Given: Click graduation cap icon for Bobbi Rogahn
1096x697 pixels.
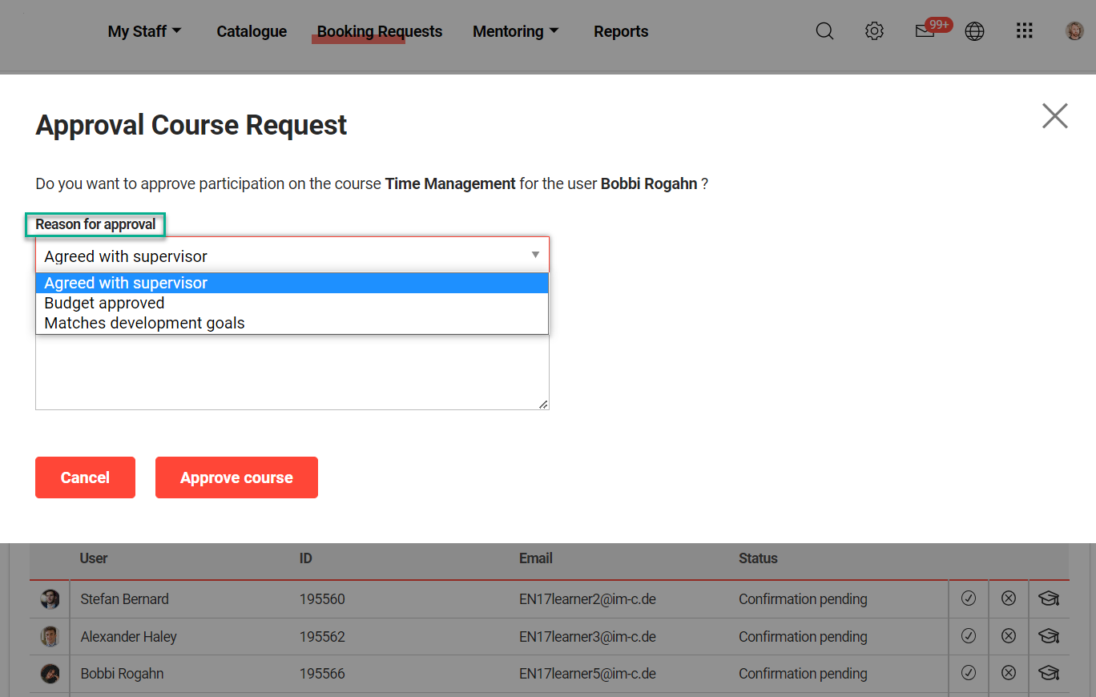Looking at the screenshot, I should (x=1049, y=674).
